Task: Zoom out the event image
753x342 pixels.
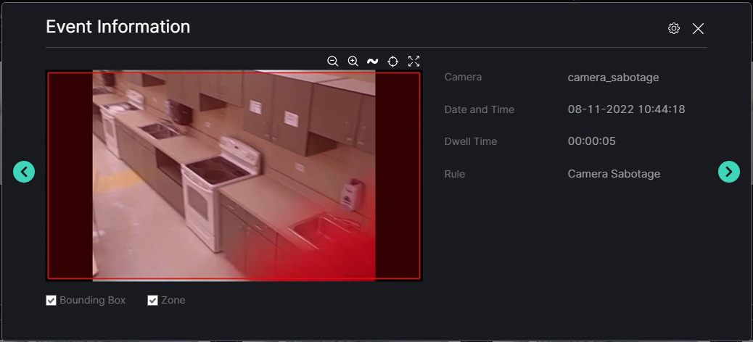Action: point(332,61)
